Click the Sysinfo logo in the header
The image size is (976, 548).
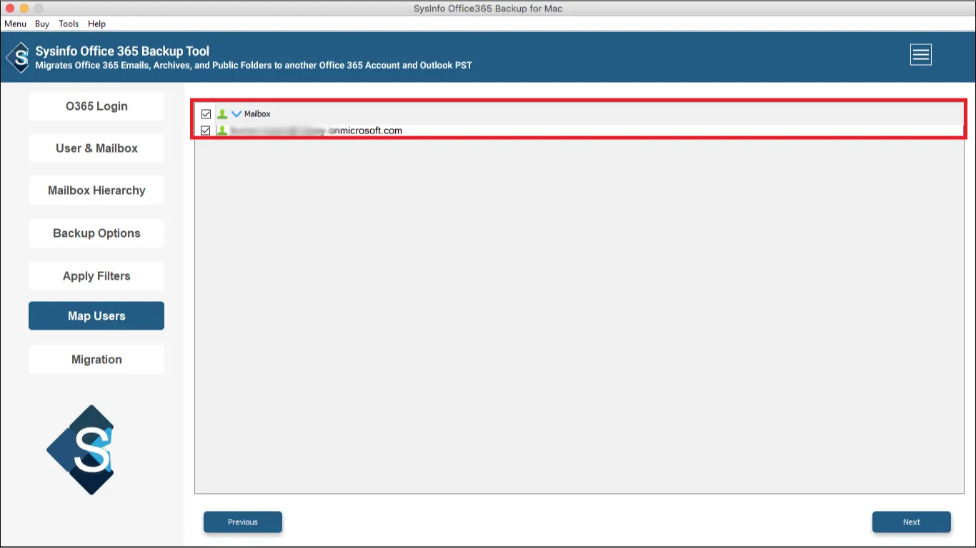click(x=18, y=57)
